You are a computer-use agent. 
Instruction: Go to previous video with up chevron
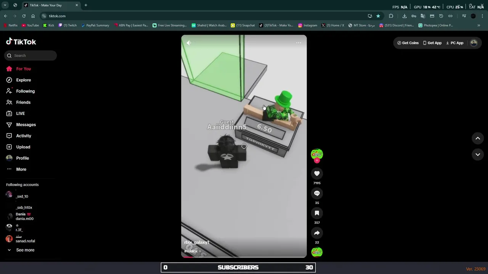[478, 139]
